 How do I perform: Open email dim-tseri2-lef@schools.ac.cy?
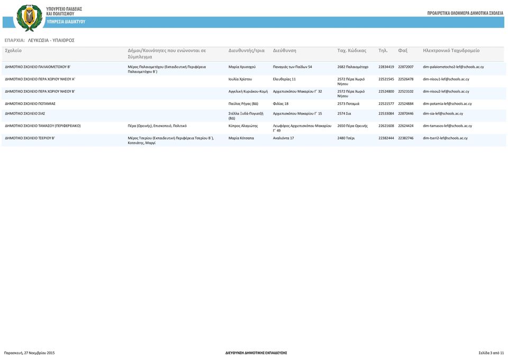(445, 138)
